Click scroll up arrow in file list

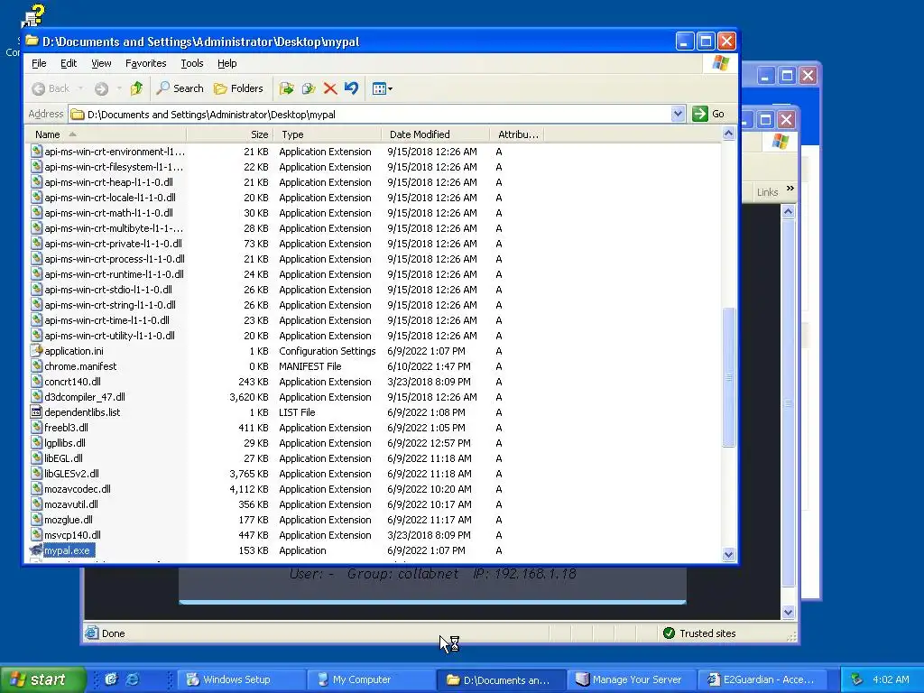click(x=728, y=134)
